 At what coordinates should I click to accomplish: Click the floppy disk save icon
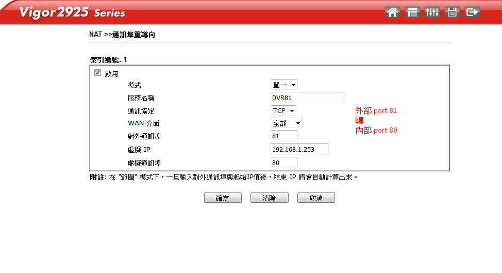452,12
